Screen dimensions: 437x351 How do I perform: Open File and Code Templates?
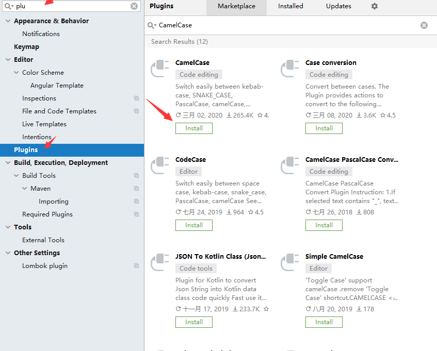(59, 111)
